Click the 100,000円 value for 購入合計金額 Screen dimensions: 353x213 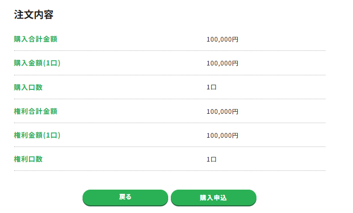(222, 39)
